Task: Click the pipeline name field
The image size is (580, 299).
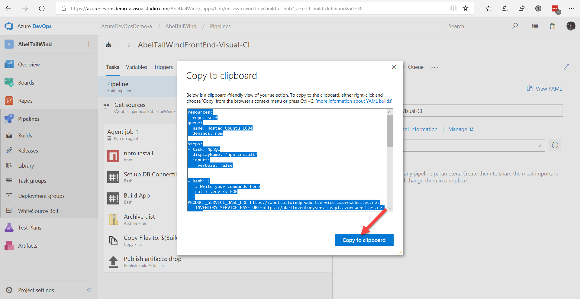Action: pos(483,111)
